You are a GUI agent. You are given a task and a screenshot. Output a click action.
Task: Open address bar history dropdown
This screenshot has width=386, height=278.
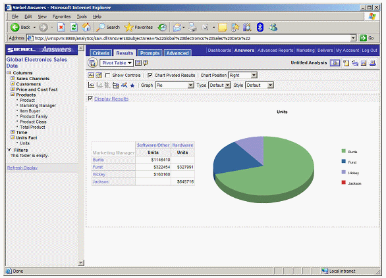353,38
